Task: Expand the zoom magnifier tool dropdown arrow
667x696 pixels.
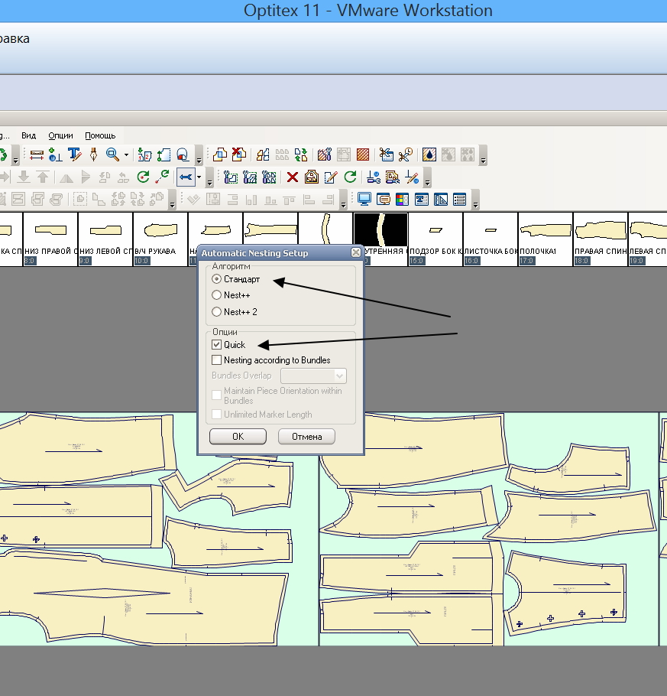Action: [126, 155]
